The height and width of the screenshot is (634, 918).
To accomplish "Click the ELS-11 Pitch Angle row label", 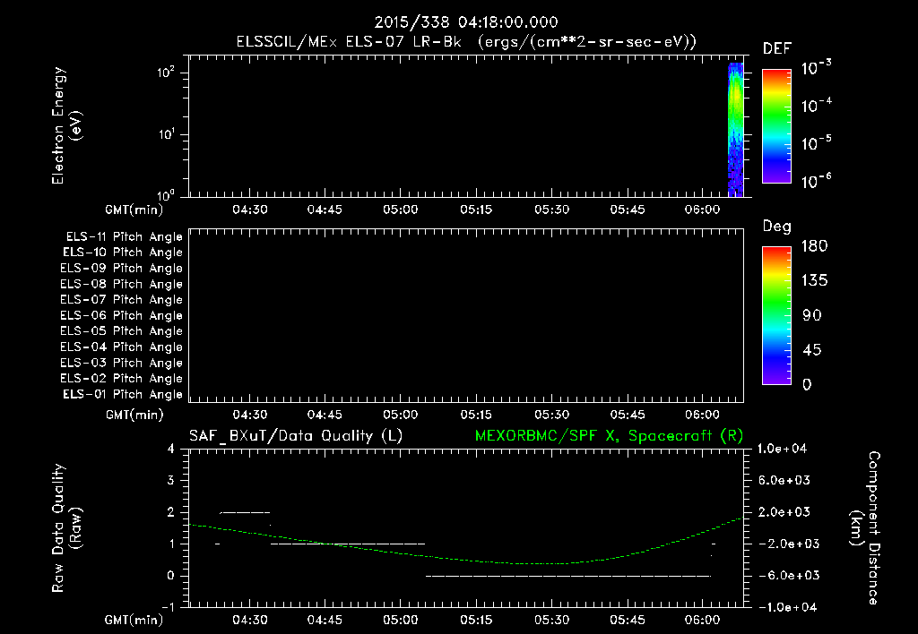I will tap(124, 237).
